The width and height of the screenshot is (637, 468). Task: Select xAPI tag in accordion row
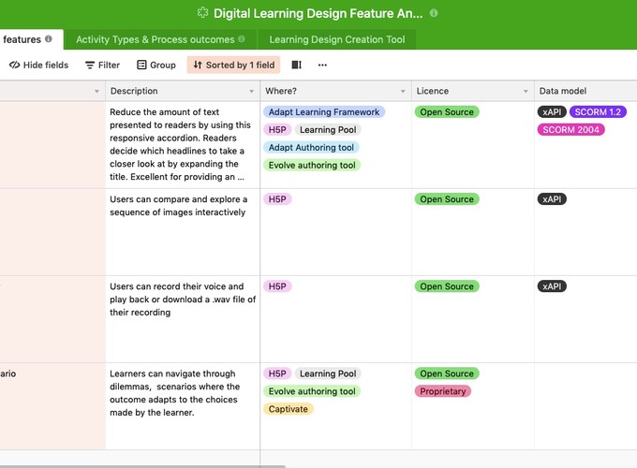coord(552,112)
